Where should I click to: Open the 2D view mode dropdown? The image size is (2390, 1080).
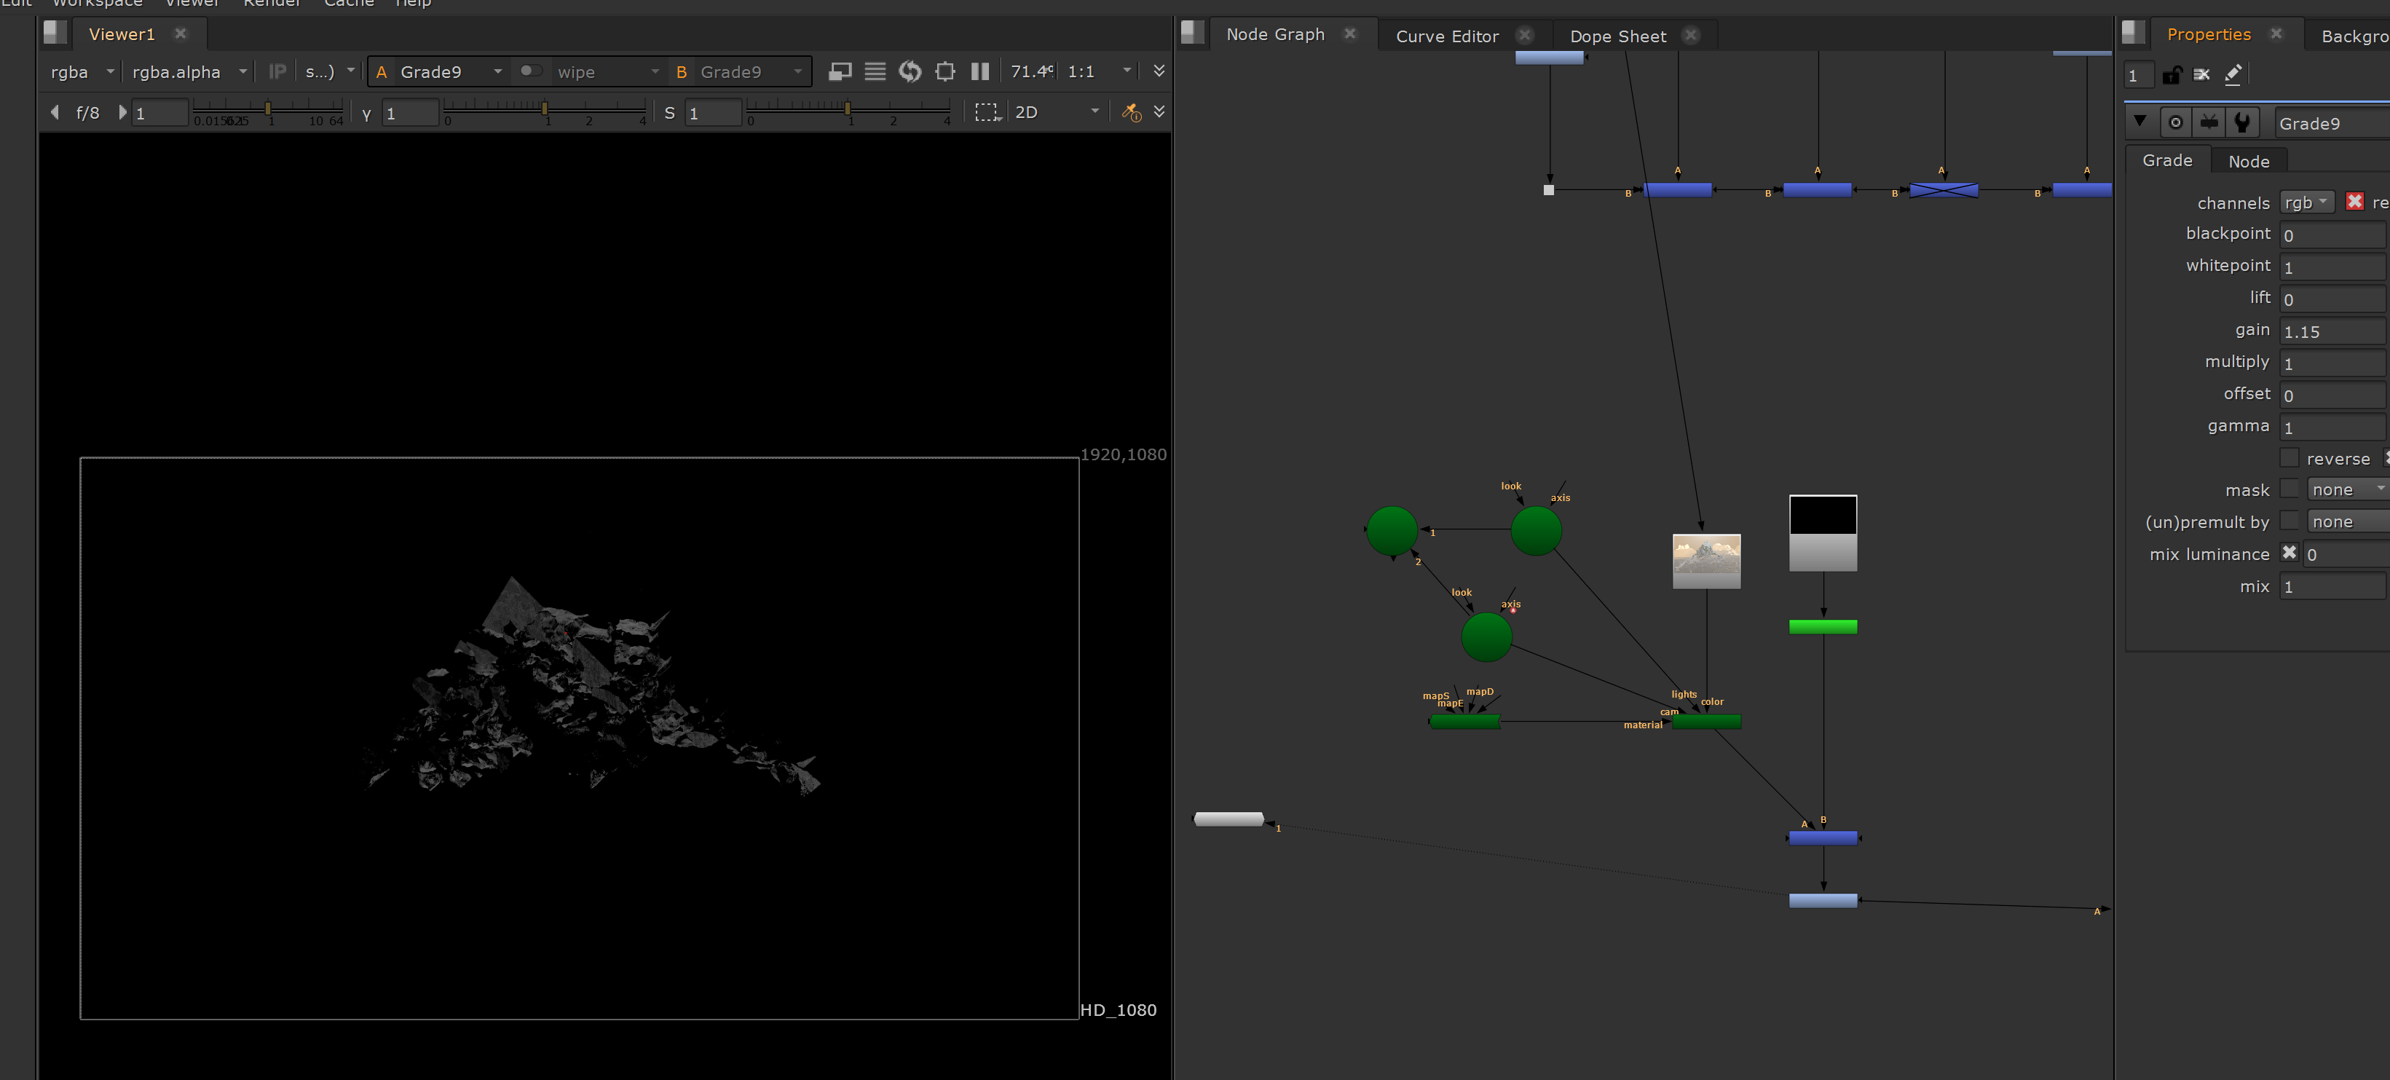click(x=1057, y=112)
